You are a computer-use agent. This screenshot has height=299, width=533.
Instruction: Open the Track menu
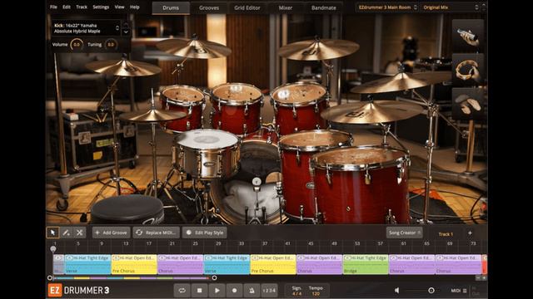[82, 7]
